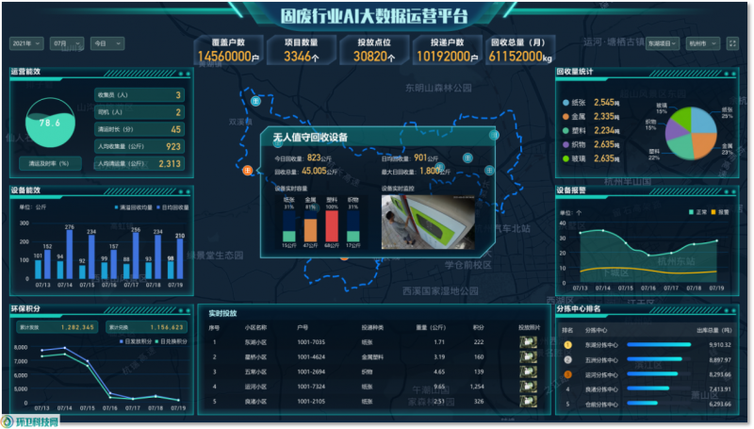Viewport: 754px width, 429px height.
Task: Click table cell 1001-4624
Action: tap(311, 356)
